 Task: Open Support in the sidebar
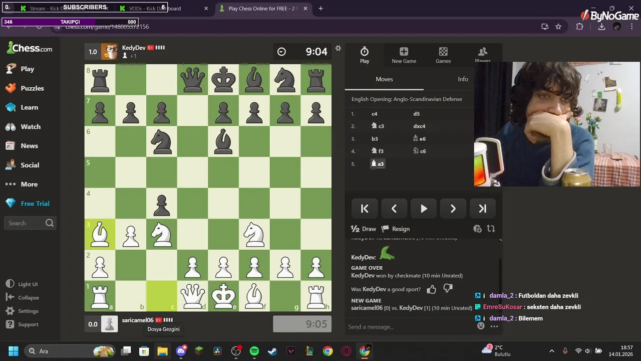click(22, 324)
